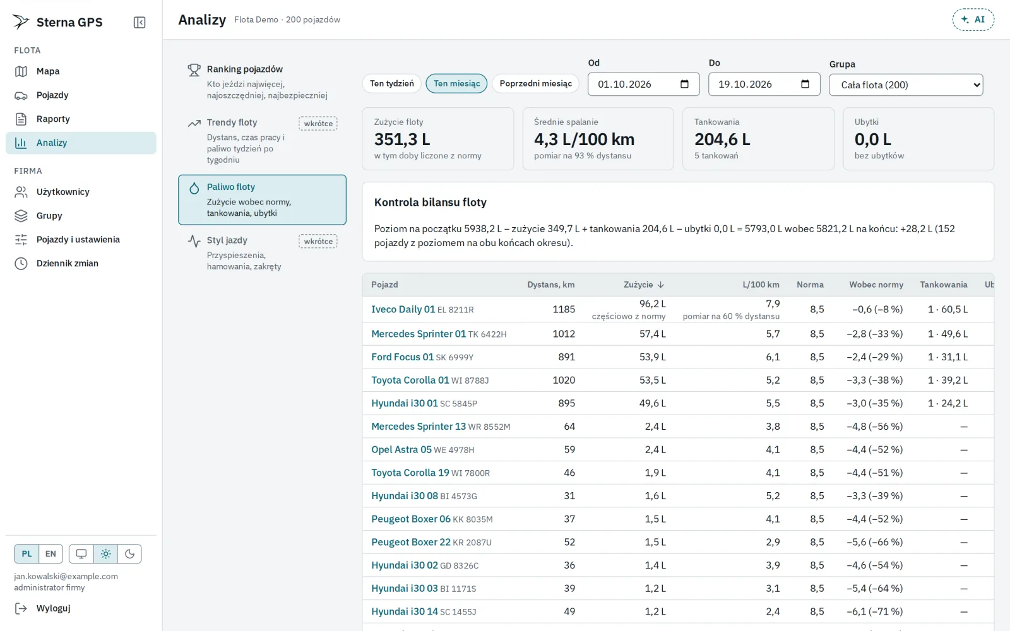Open Iveco Daily 01 vehicle link
Viewport: 1010px width, 631px height.
[x=403, y=309]
